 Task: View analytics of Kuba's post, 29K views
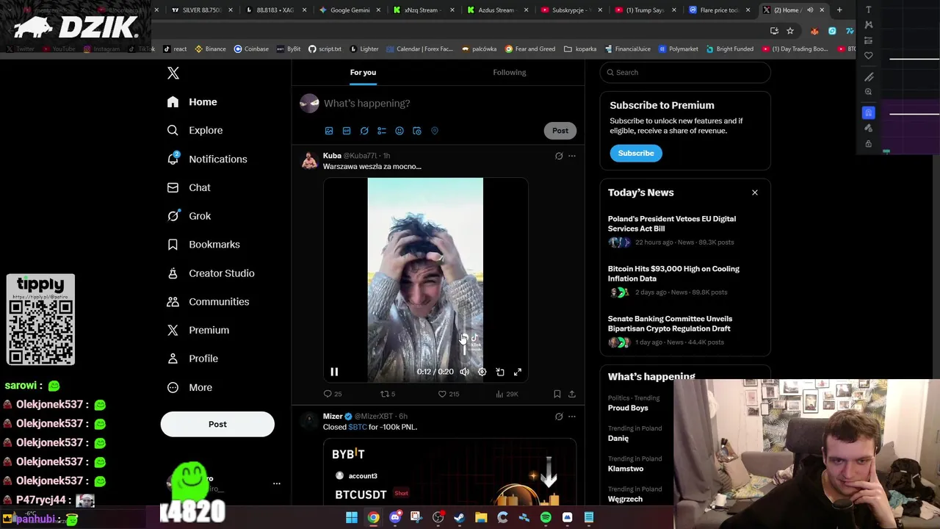tap(507, 394)
